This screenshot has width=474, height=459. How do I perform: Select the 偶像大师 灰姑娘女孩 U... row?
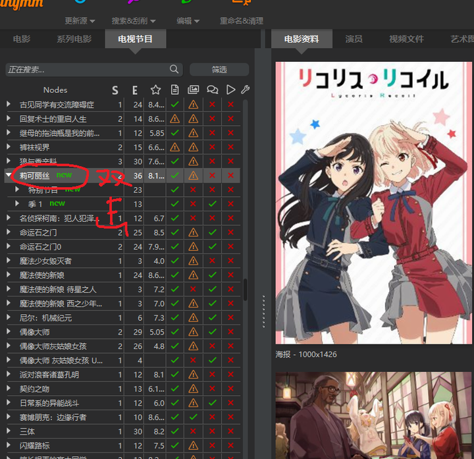coord(122,360)
